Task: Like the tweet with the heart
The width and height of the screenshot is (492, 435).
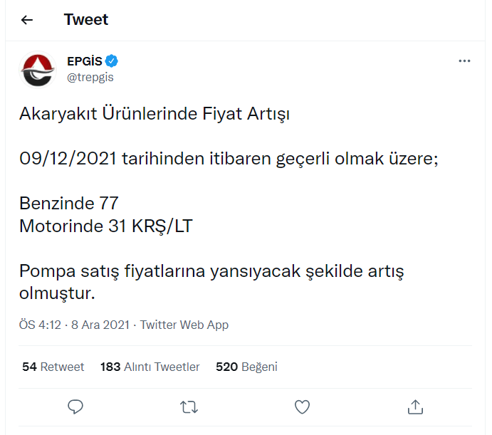Action: click(303, 407)
